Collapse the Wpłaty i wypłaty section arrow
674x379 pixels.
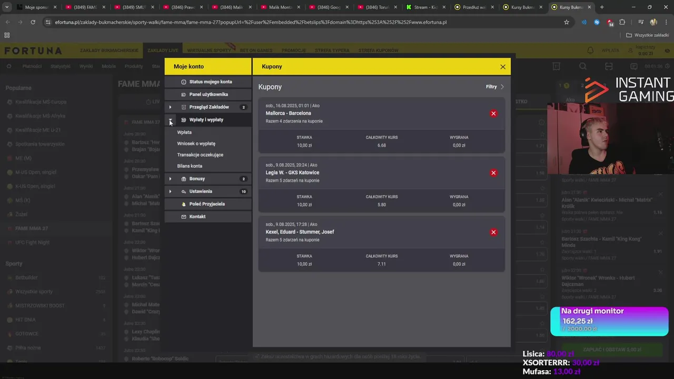pos(171,121)
